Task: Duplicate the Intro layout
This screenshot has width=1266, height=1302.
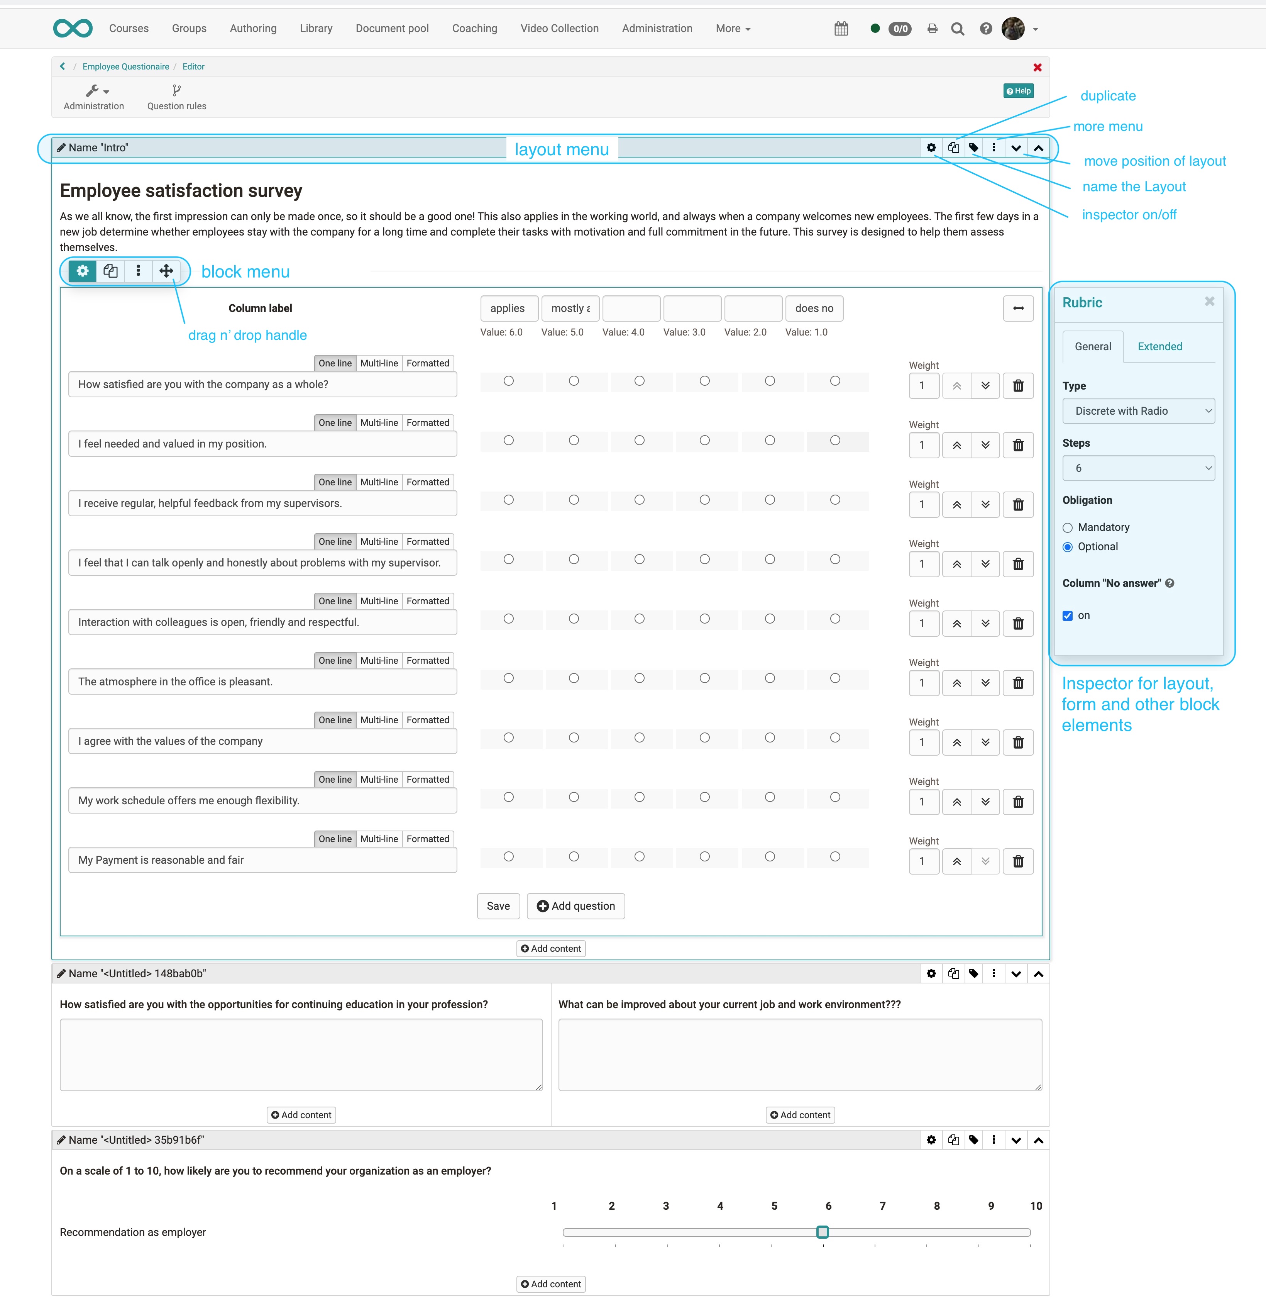Action: point(953,148)
